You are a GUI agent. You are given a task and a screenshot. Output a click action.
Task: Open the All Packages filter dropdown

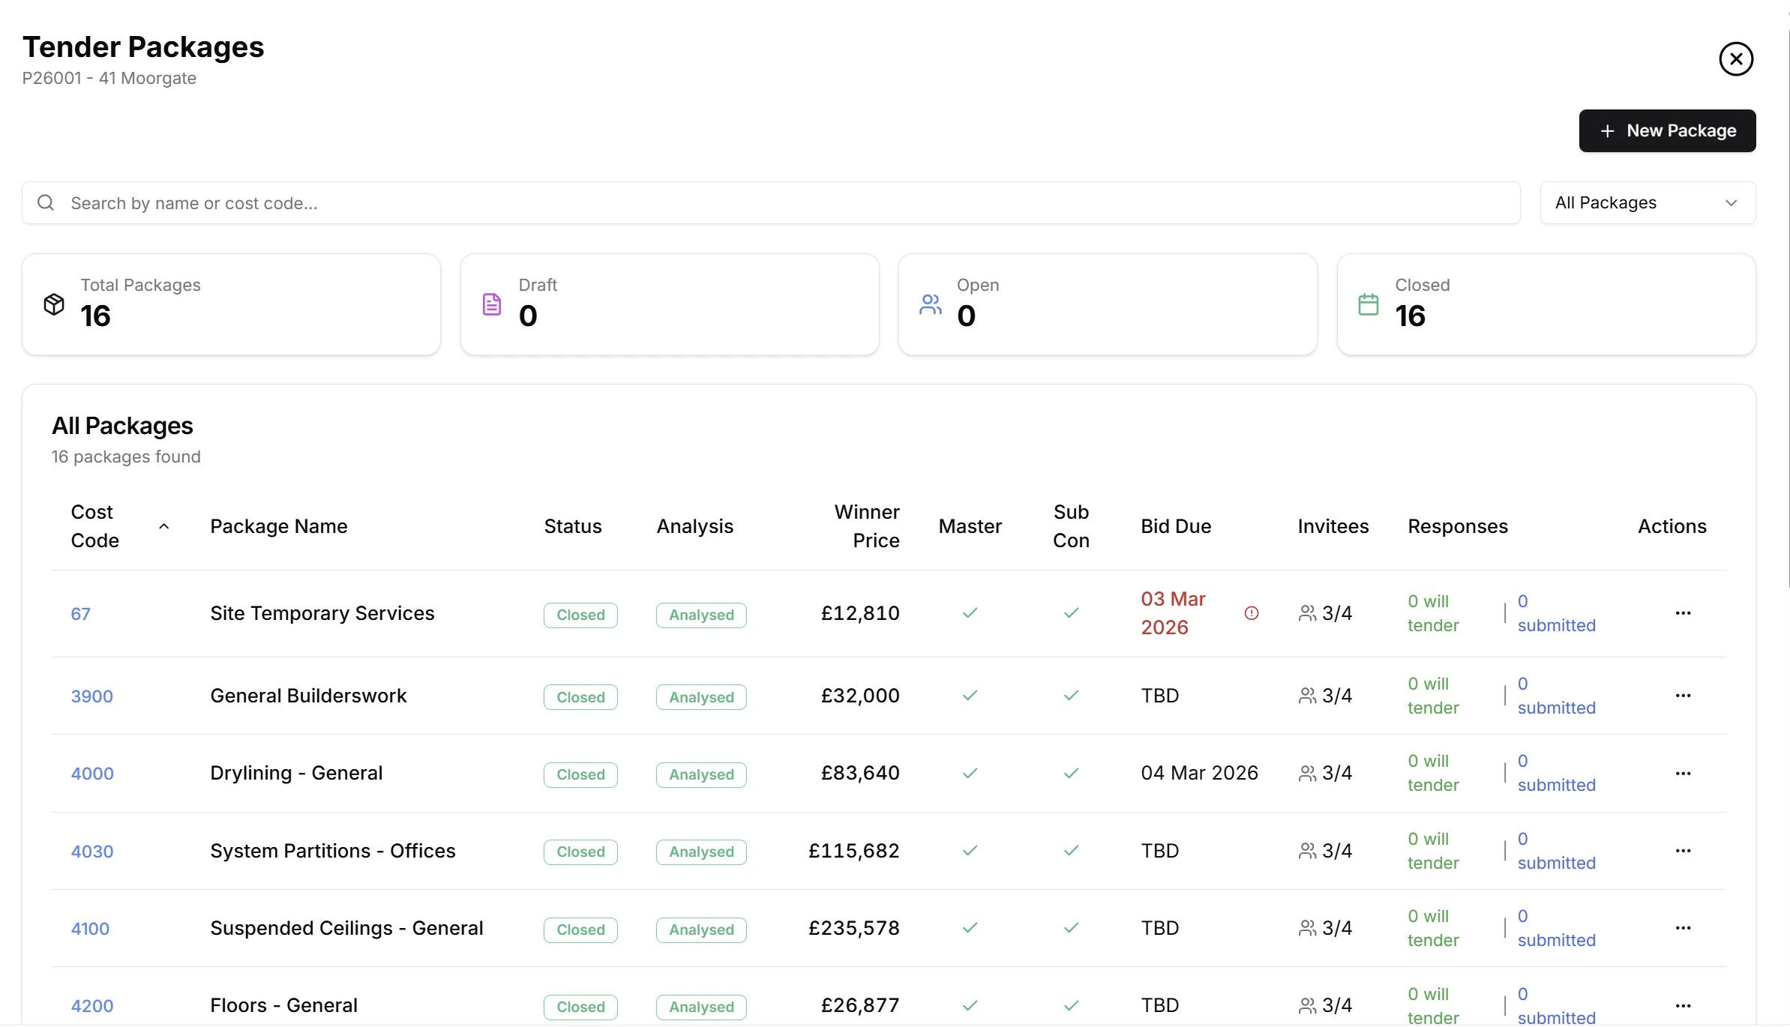pyautogui.click(x=1647, y=202)
